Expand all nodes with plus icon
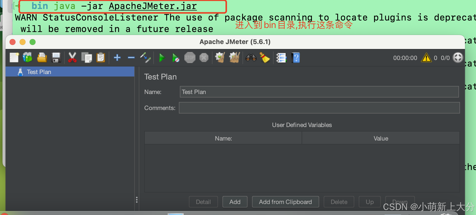Viewport: 476px width, 215px height. click(117, 58)
